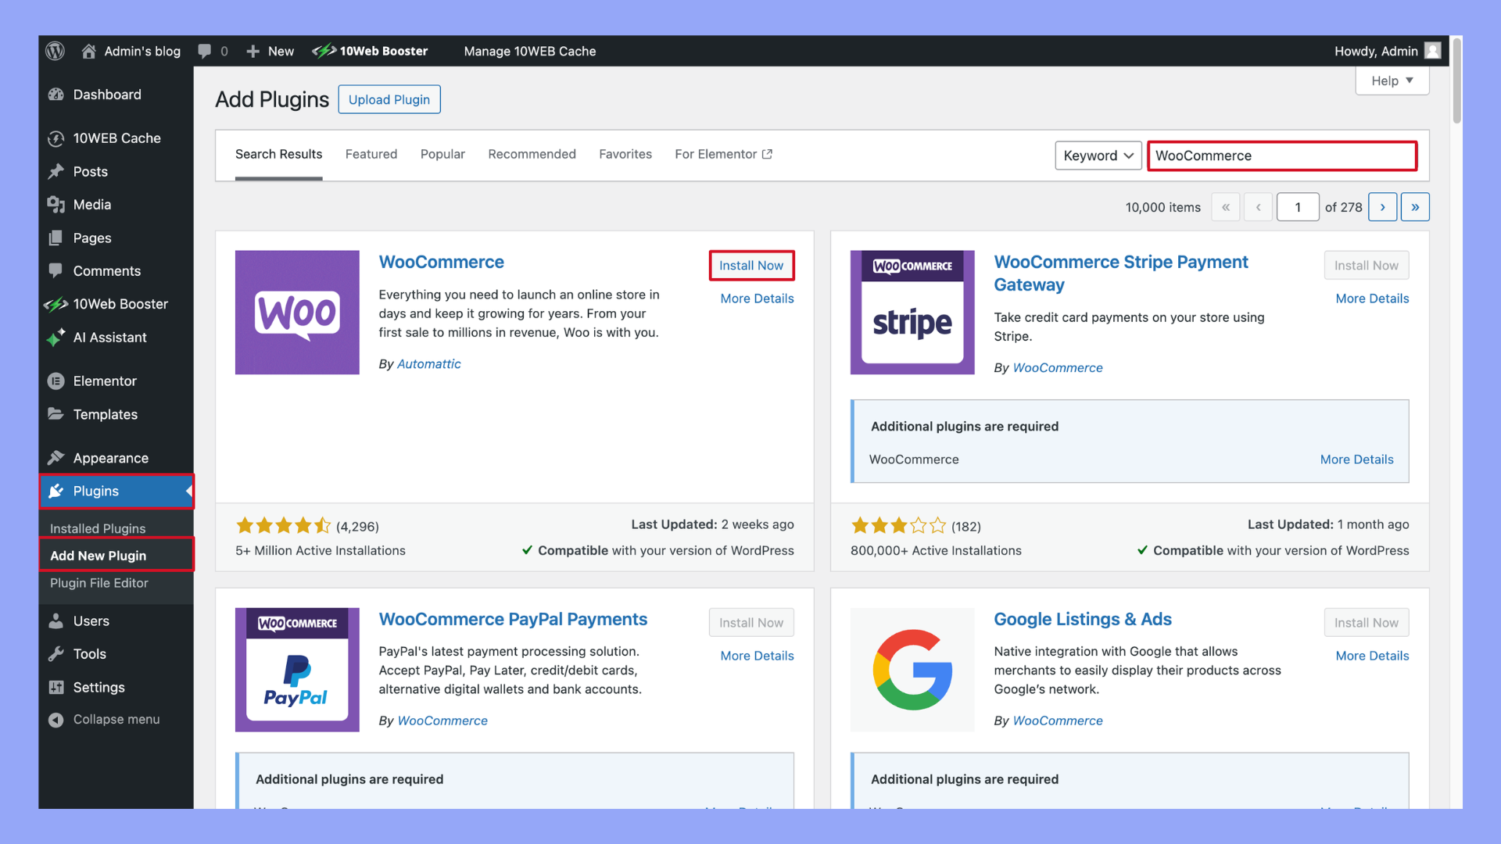Screen dimensions: 1501x844
Task: Open the Keyword filter dropdown
Action: (1098, 156)
